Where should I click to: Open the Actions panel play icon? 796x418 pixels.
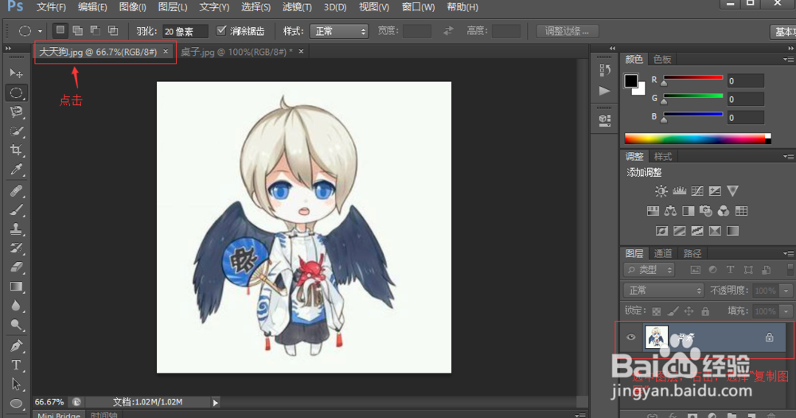pyautogui.click(x=605, y=91)
